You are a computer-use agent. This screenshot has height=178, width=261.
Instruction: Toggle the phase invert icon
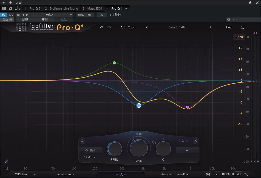coord(208,174)
